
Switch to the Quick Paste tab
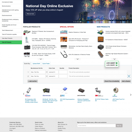click(46, 64)
